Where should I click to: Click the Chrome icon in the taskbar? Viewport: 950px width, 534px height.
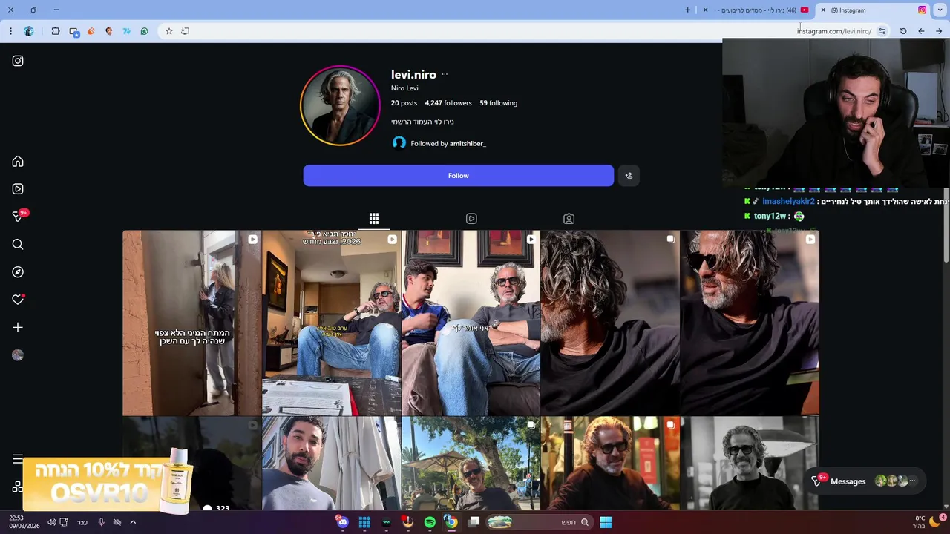[x=451, y=522]
